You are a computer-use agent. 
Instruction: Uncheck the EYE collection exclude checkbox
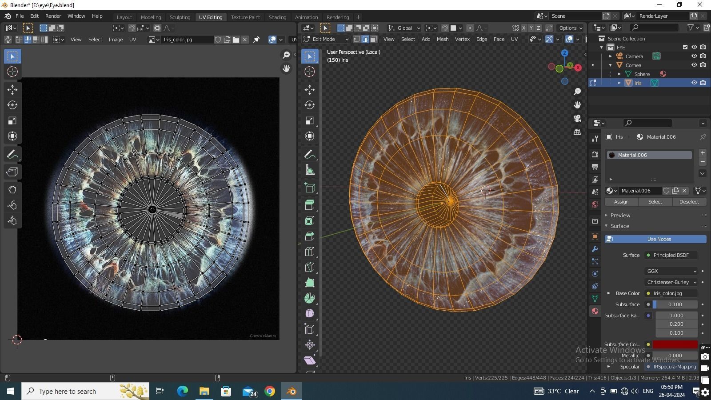pyautogui.click(x=685, y=47)
